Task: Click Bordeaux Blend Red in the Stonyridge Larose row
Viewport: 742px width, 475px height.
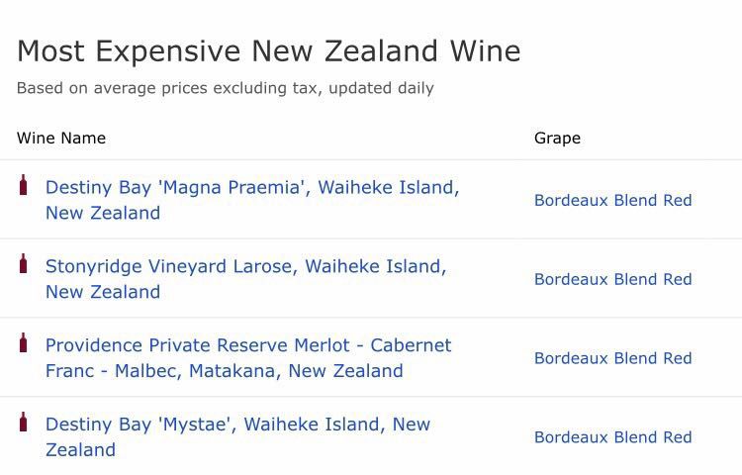Action: 612,279
